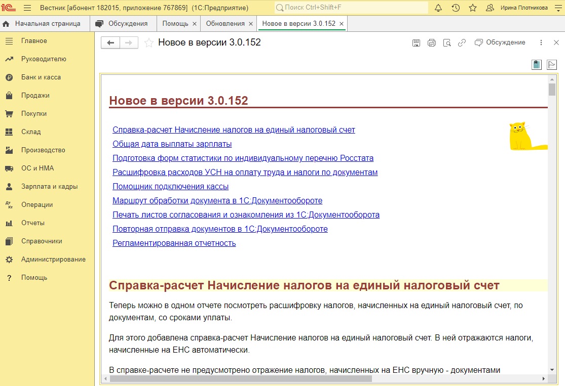This screenshot has height=386, width=565.
Task: Go forward with the right arrow button
Action: tap(129, 43)
